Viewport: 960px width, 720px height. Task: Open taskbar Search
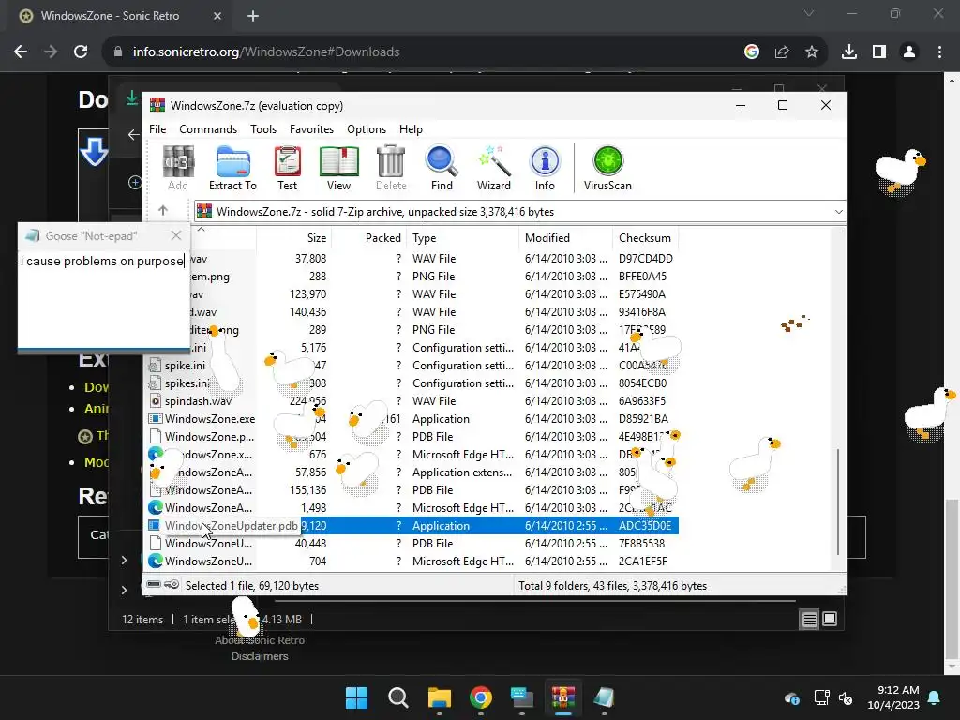pos(397,697)
